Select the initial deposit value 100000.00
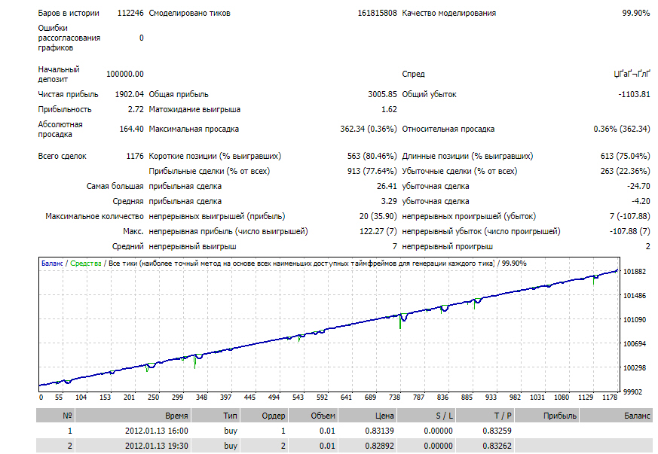Viewport: 658px width, 454px height. click(x=125, y=75)
